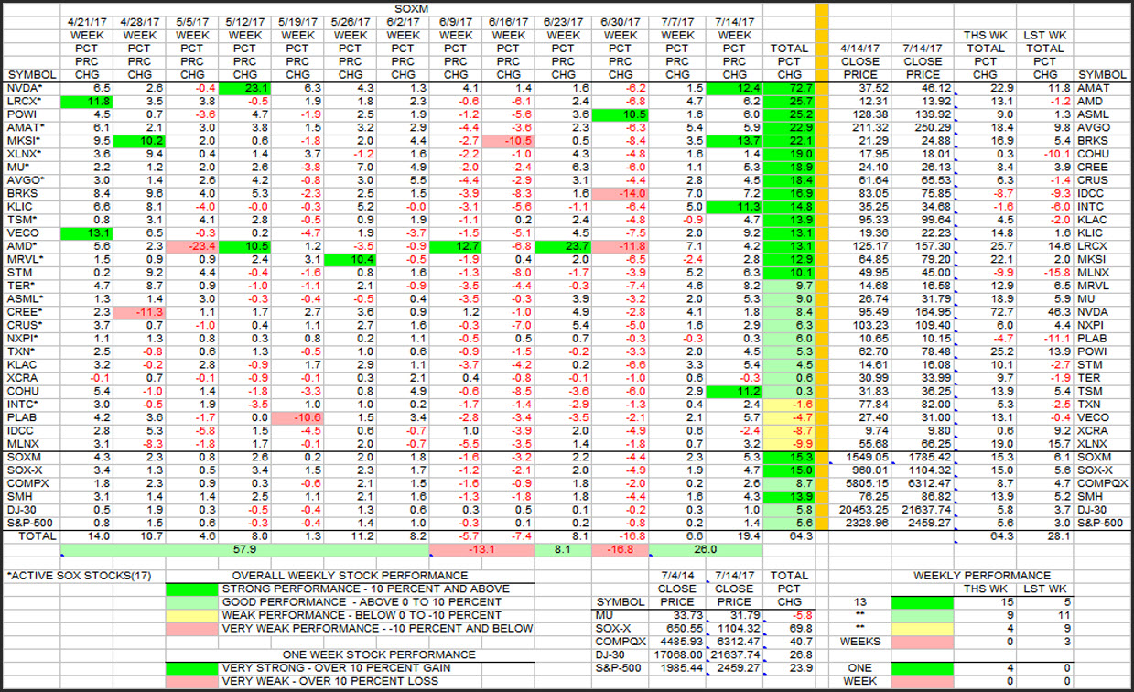1134x692 pixels.
Task: Click MKSI's green 10.2 cell for 4/28/17
Action: (x=139, y=140)
